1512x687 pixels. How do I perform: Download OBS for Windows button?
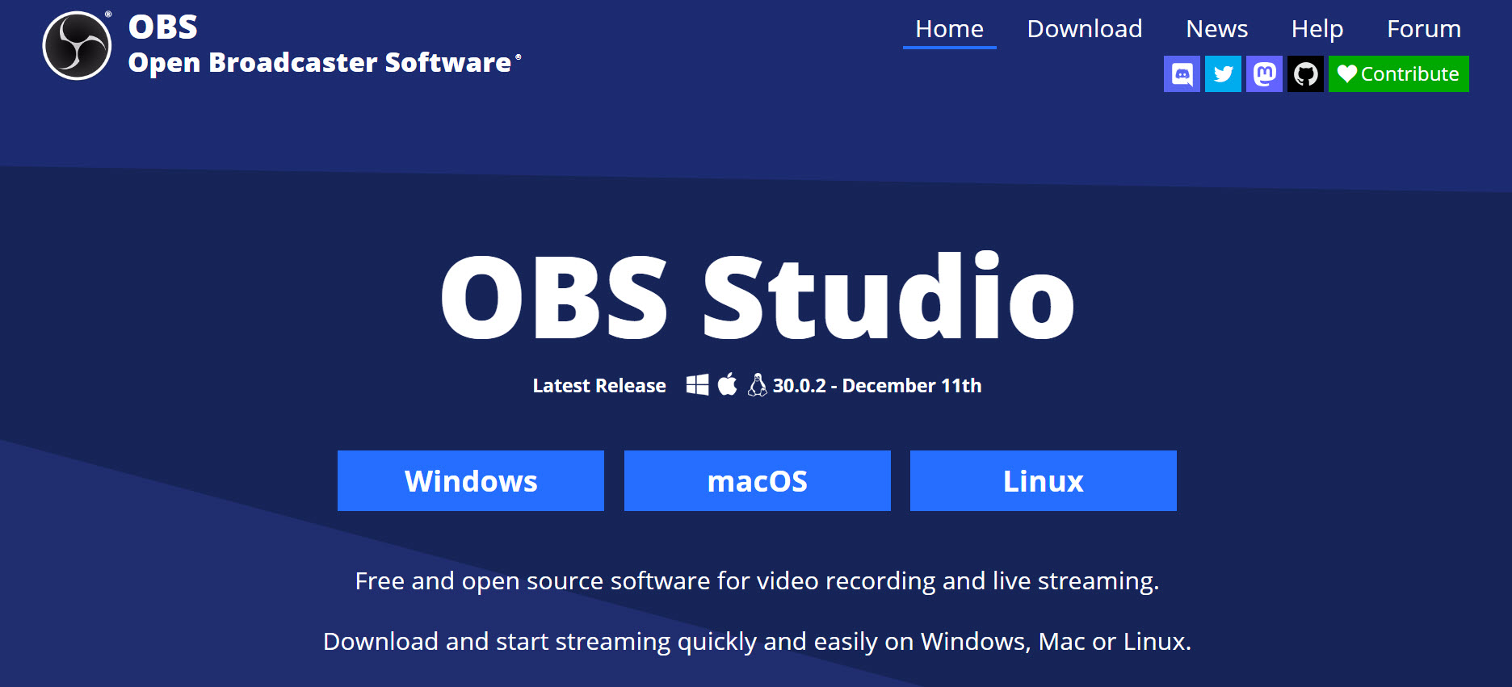point(471,481)
